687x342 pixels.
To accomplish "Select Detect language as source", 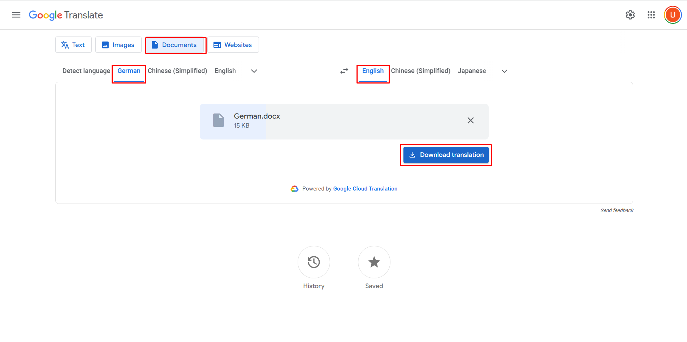I will click(86, 71).
